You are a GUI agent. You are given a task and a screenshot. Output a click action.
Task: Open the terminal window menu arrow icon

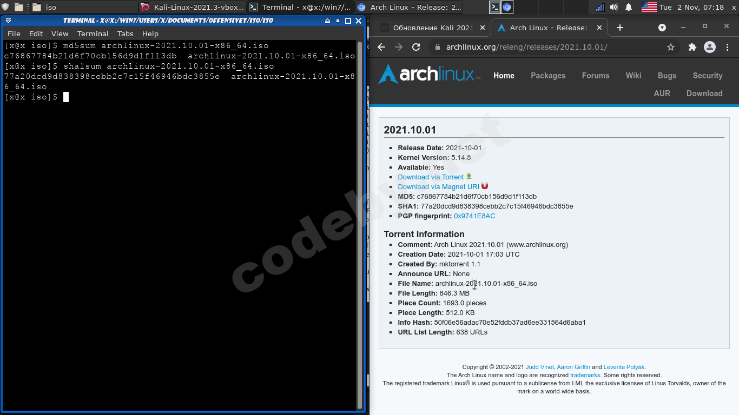tap(8, 21)
